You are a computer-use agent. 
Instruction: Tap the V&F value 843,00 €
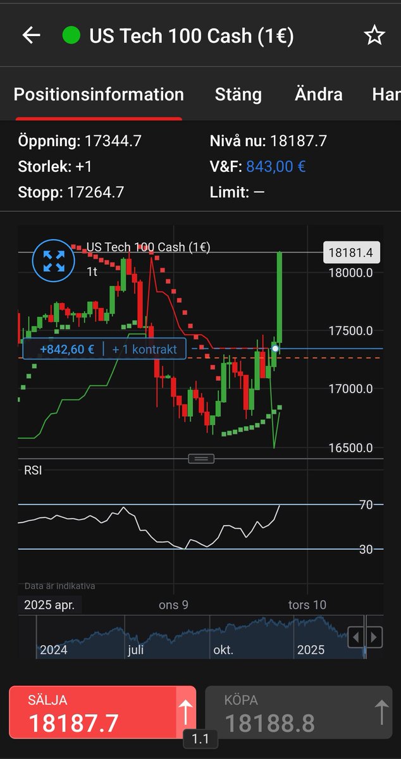(276, 167)
